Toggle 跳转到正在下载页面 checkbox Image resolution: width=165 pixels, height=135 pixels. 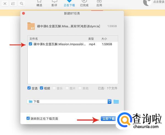click(28, 118)
